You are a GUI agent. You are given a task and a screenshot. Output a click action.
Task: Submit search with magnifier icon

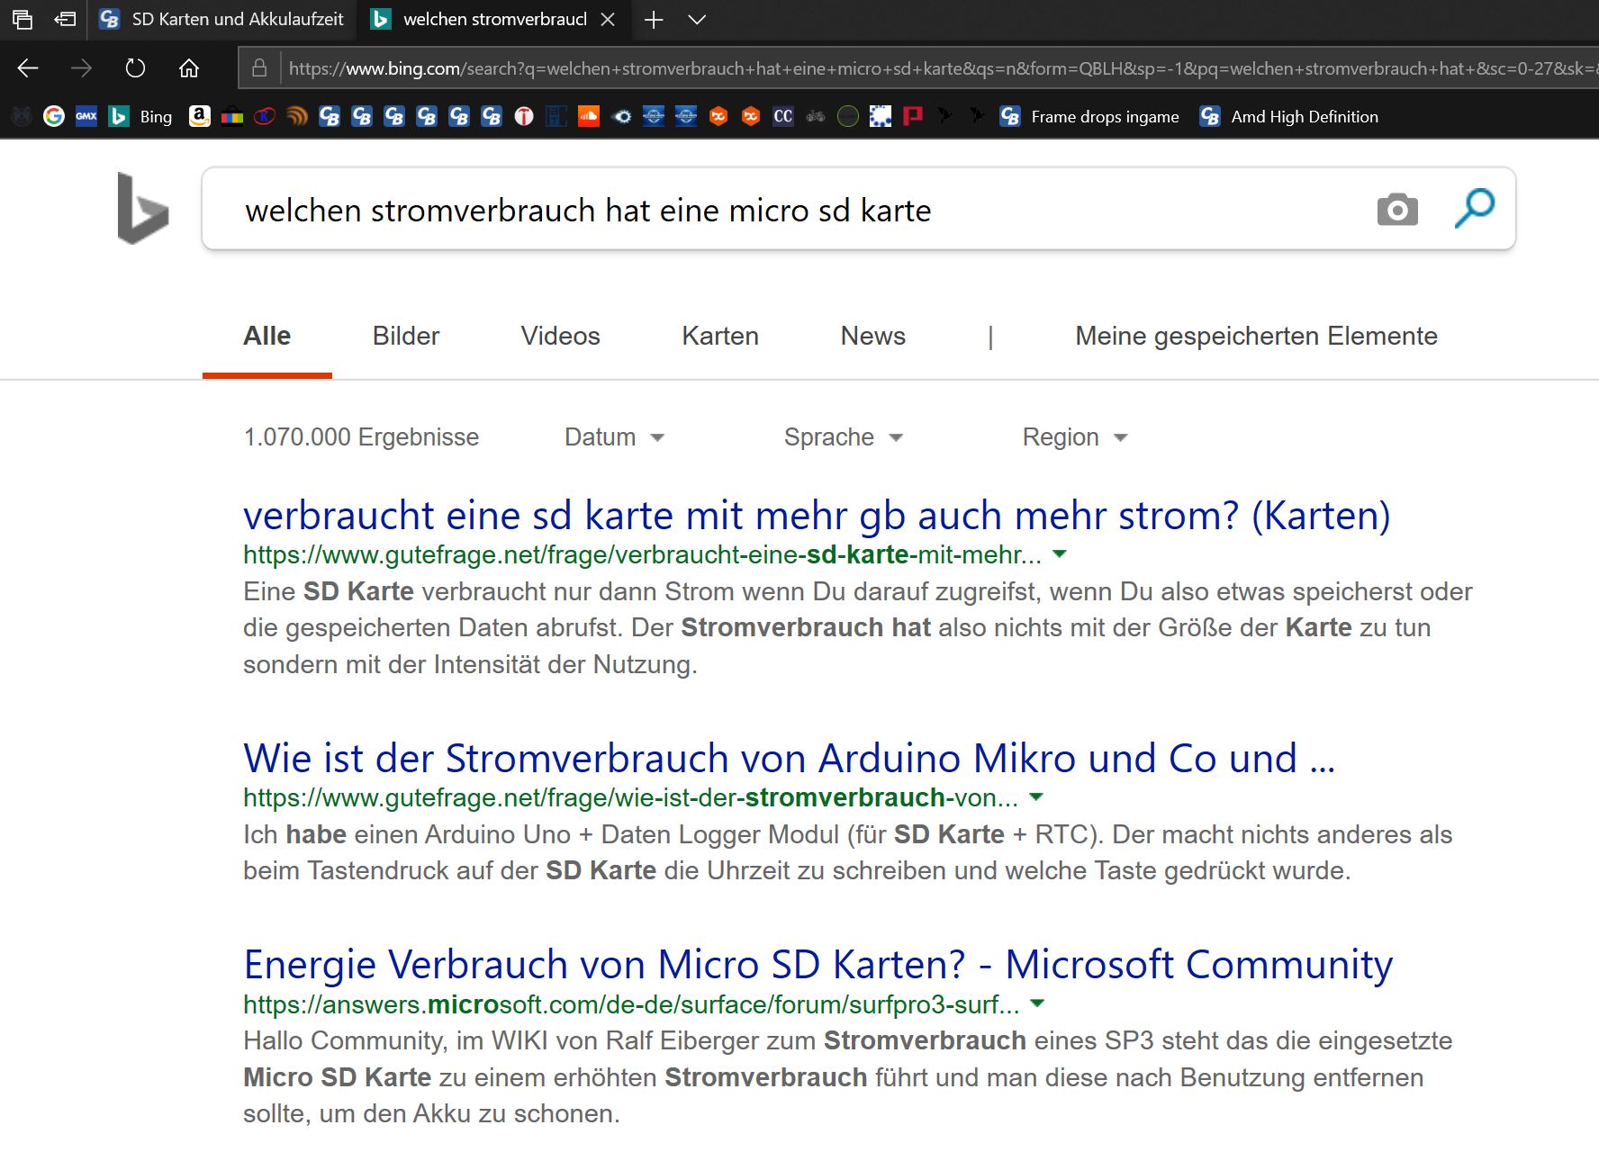(1475, 209)
